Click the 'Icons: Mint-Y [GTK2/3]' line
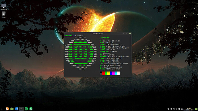Viewport: 198px width, 111px height. (x=109, y=60)
